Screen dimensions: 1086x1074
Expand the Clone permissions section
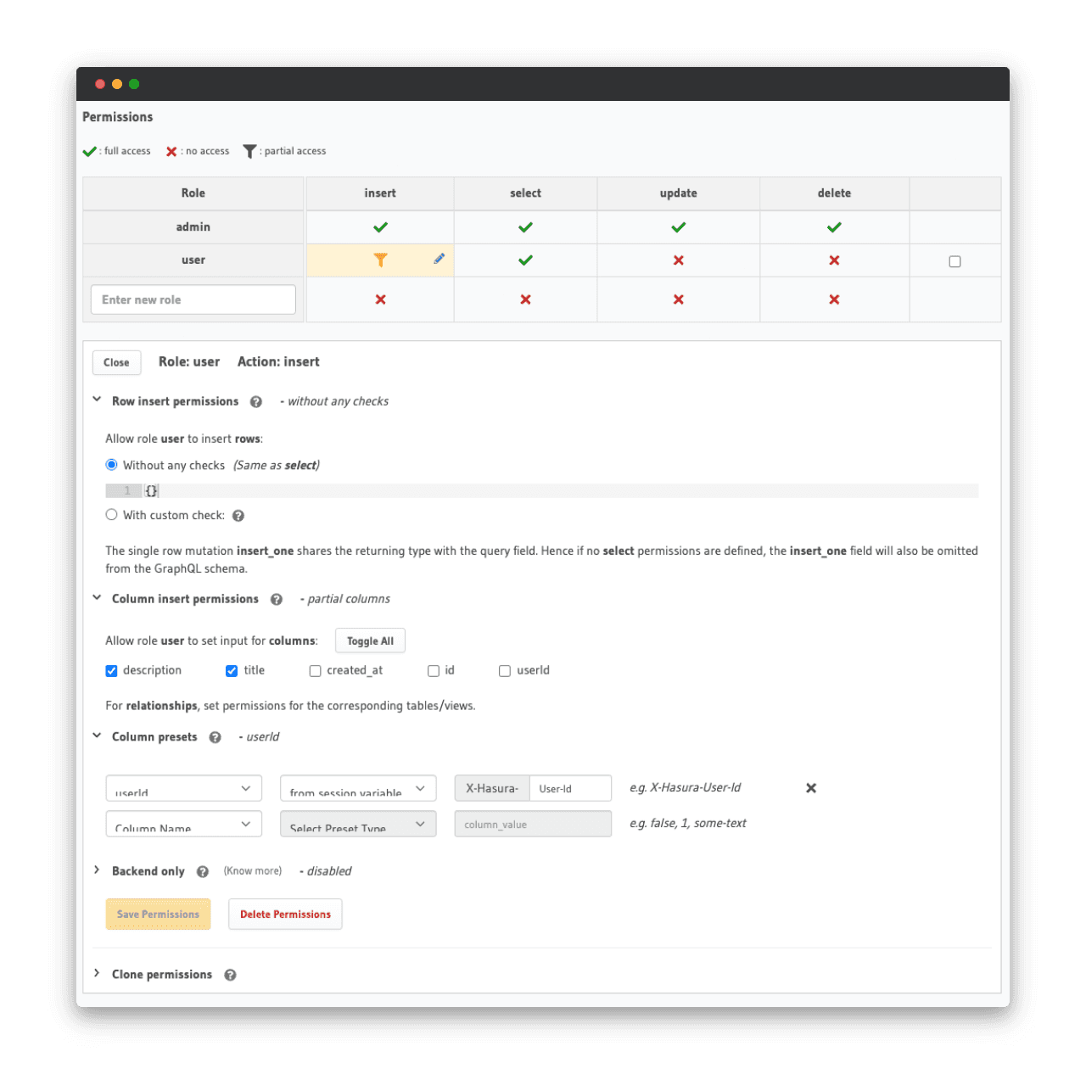(97, 974)
